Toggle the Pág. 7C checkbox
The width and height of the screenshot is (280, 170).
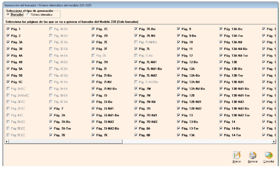(x=93, y=29)
